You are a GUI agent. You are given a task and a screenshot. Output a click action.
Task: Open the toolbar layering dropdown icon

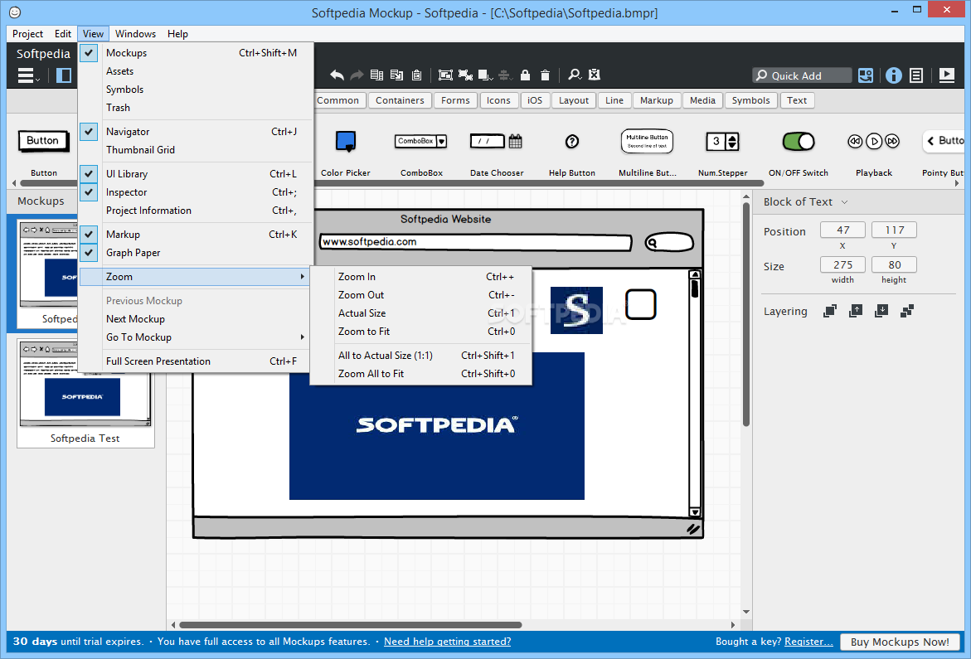tap(486, 75)
